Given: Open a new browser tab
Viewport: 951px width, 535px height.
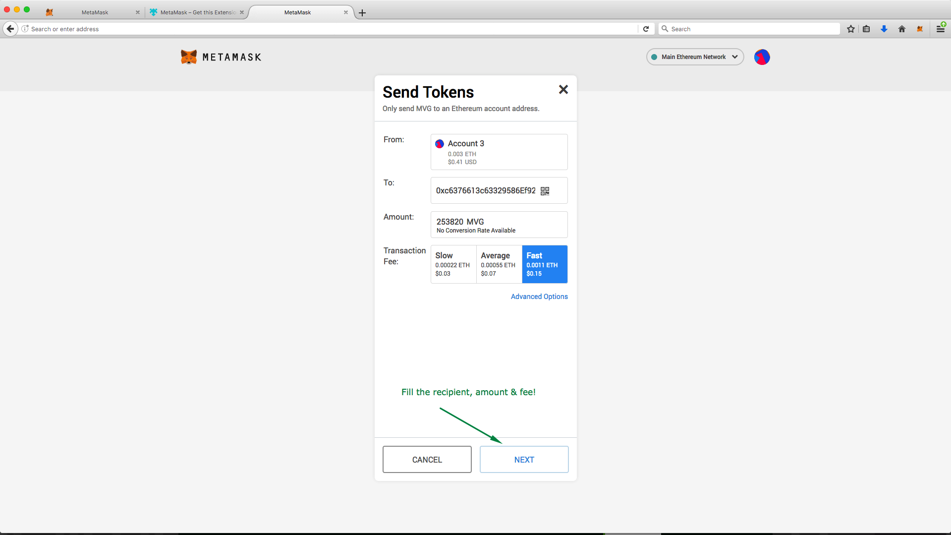Looking at the screenshot, I should click(362, 13).
